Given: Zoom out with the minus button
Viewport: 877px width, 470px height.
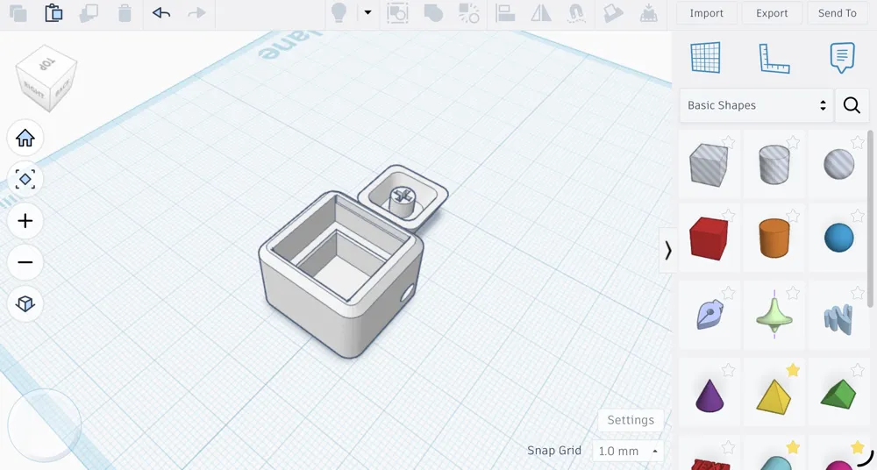Looking at the screenshot, I should [x=25, y=262].
